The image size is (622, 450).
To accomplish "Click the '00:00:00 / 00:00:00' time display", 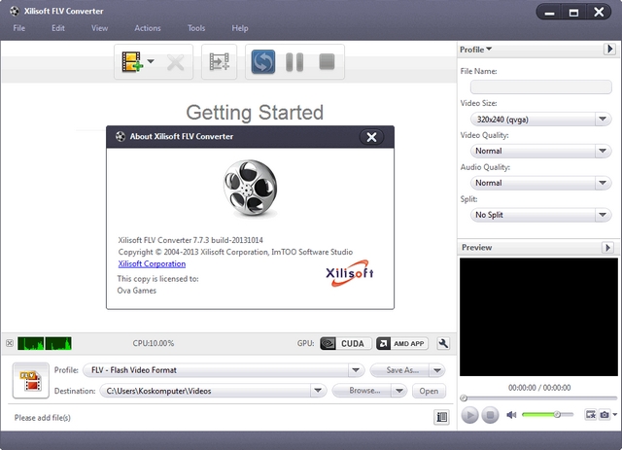I will click(x=539, y=388).
